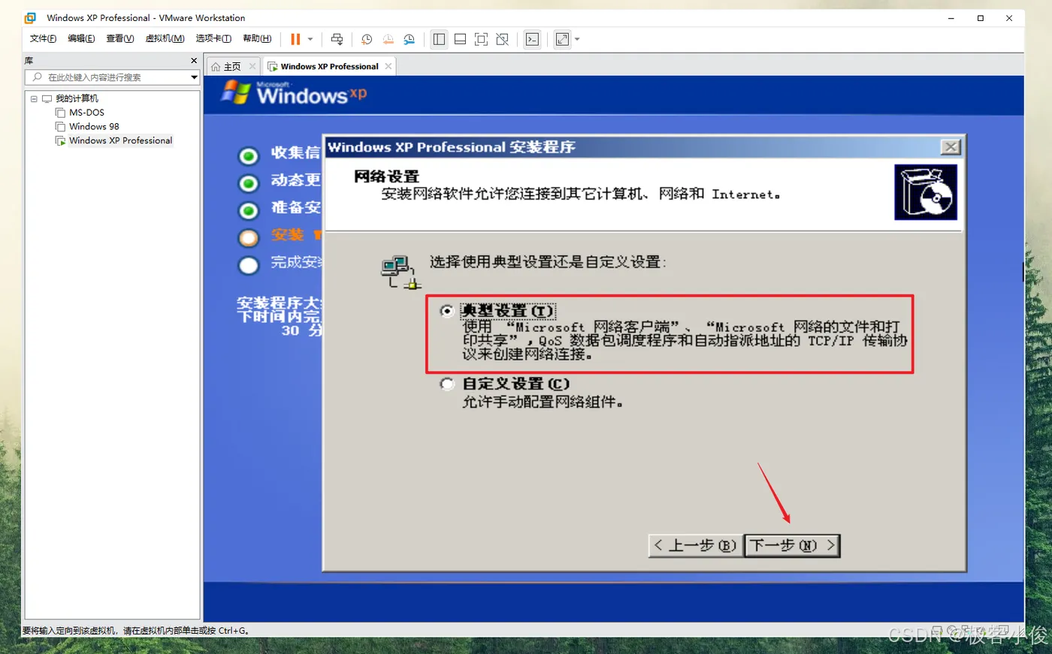This screenshot has width=1052, height=654.
Task: Click the 准备安装 green step indicator
Action: pyautogui.click(x=249, y=210)
